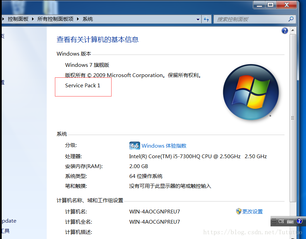Click the vertical scrollbar thumb
This screenshot has height=239, width=306.
[293, 118]
